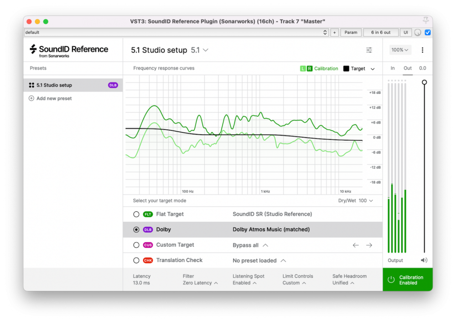Toggle the right channel R calibration badge
Screen dimensions: 456x322
310,69
